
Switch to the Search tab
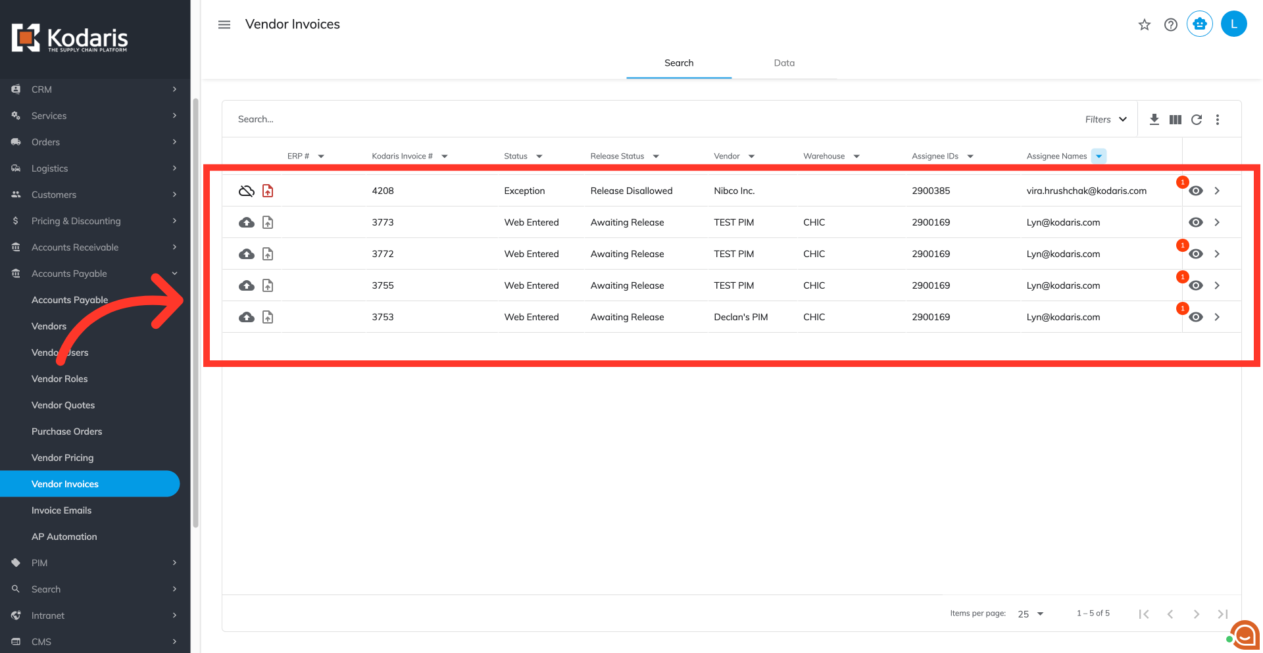(679, 63)
